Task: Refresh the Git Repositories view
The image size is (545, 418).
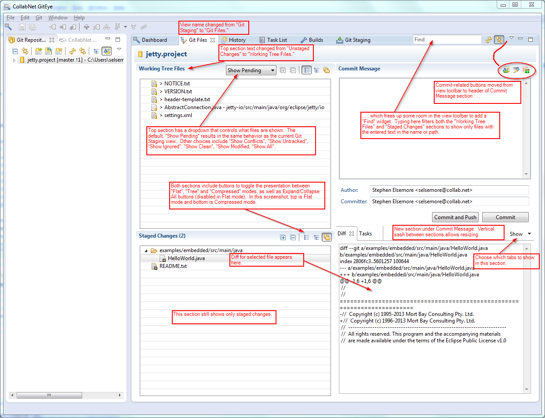Action: (x=73, y=51)
